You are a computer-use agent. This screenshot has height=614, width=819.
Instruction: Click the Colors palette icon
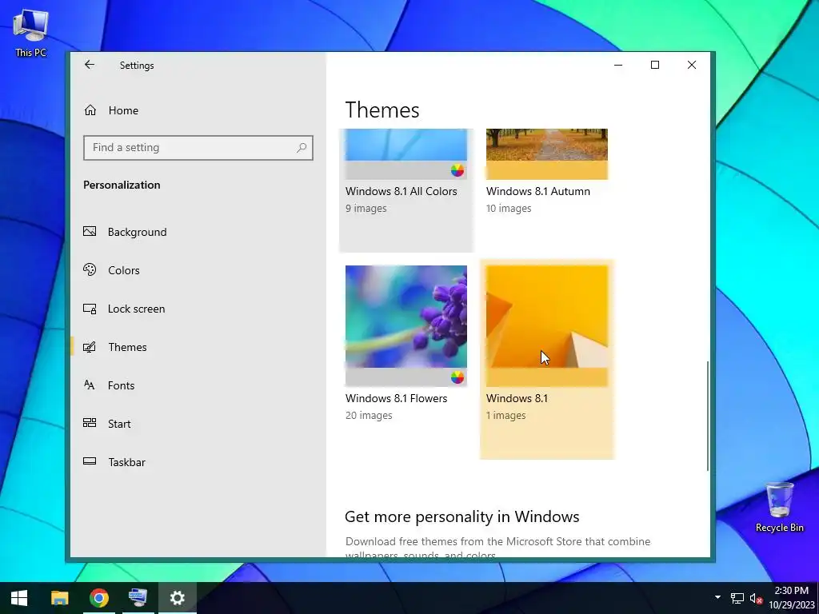(x=90, y=269)
